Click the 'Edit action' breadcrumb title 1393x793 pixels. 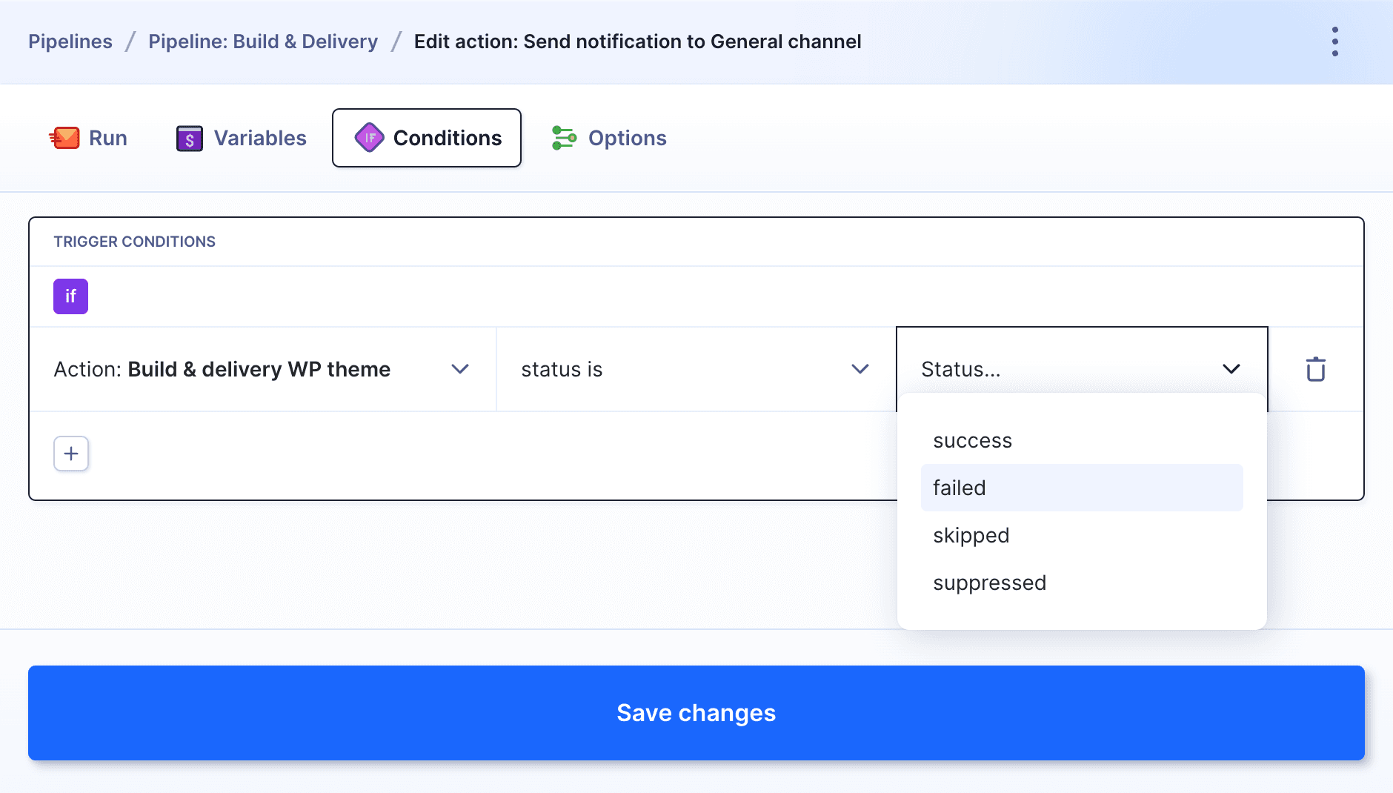637,42
